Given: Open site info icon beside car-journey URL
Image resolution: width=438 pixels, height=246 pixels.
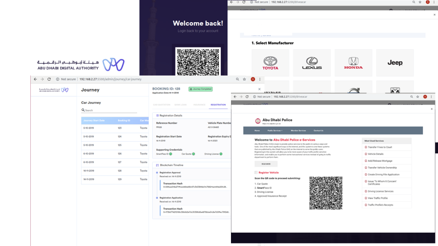Looking at the screenshot, I should (58, 79).
